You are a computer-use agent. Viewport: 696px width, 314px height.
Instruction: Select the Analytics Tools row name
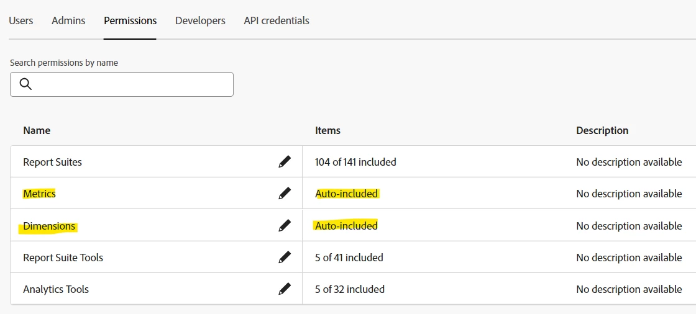click(56, 289)
